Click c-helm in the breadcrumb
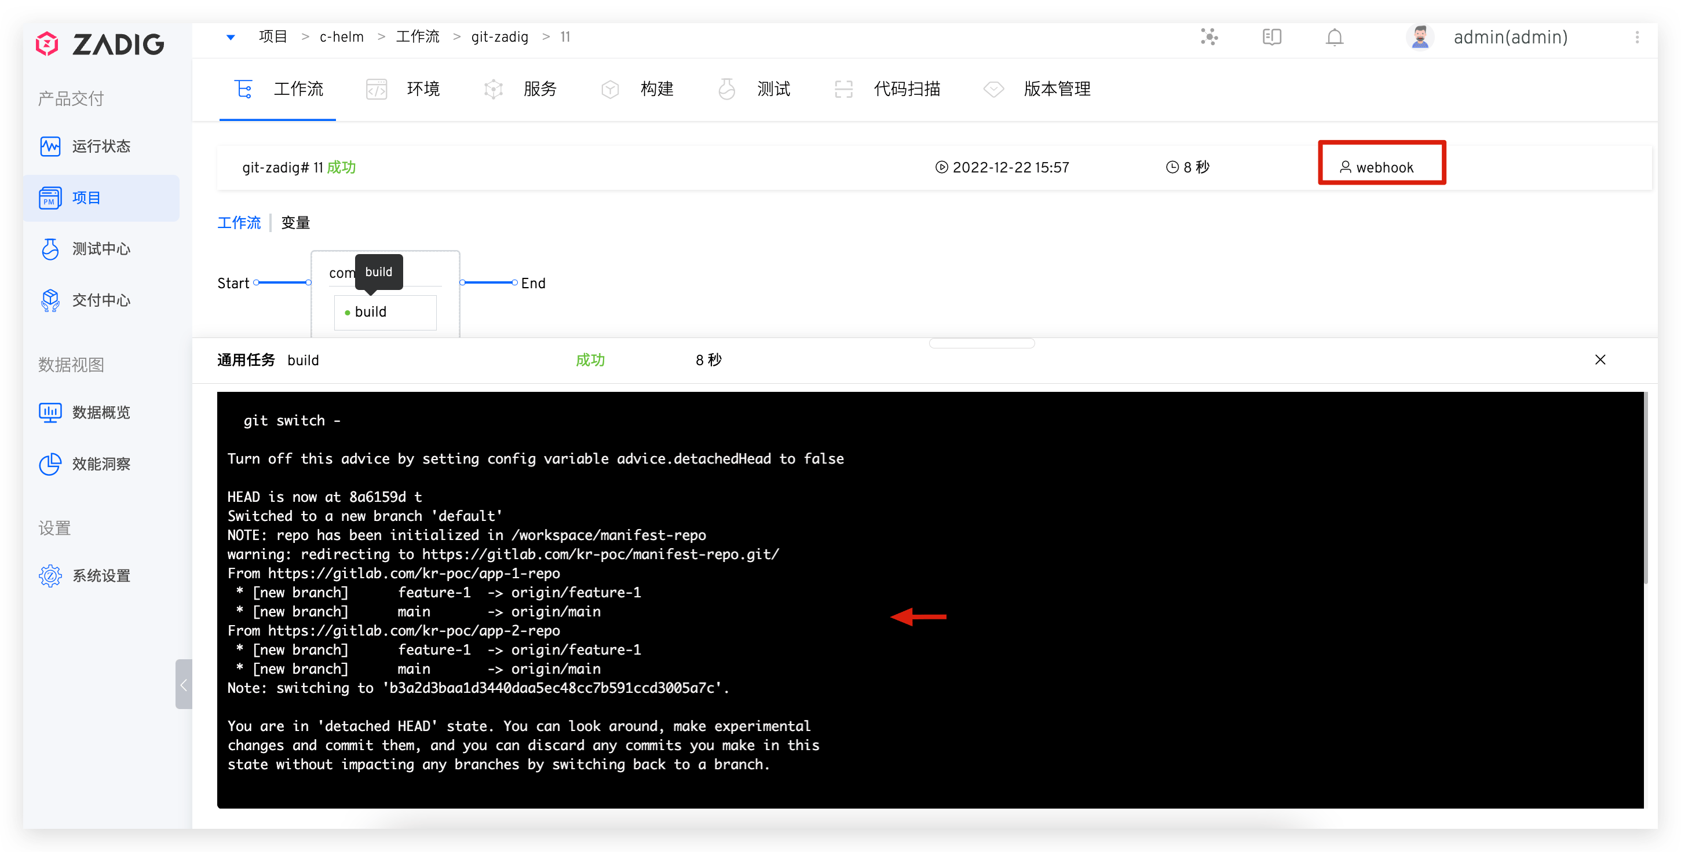This screenshot has height=852, width=1681. (x=341, y=37)
